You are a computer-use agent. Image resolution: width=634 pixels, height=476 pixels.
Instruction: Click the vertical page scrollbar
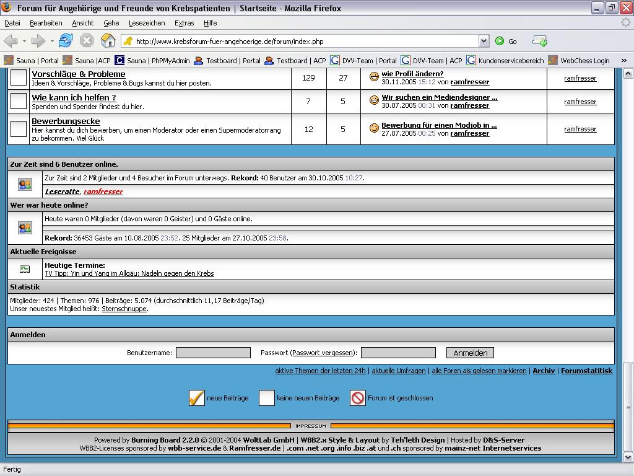tap(628, 248)
